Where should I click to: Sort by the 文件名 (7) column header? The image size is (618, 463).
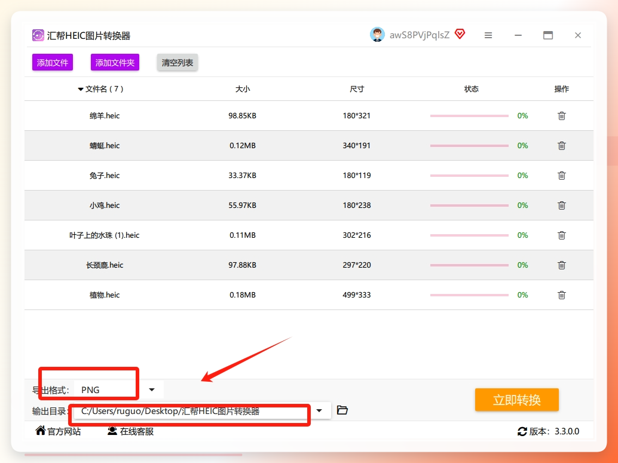[x=100, y=89]
